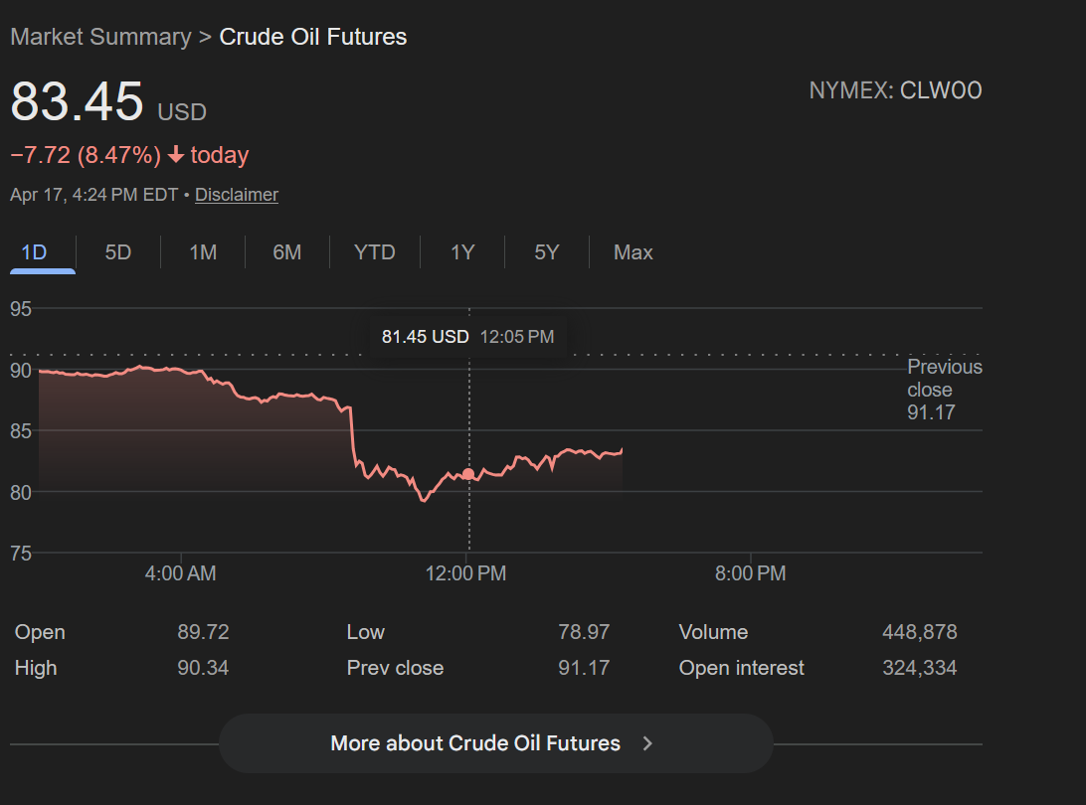Click the 4:00 AM axis label

(181, 573)
